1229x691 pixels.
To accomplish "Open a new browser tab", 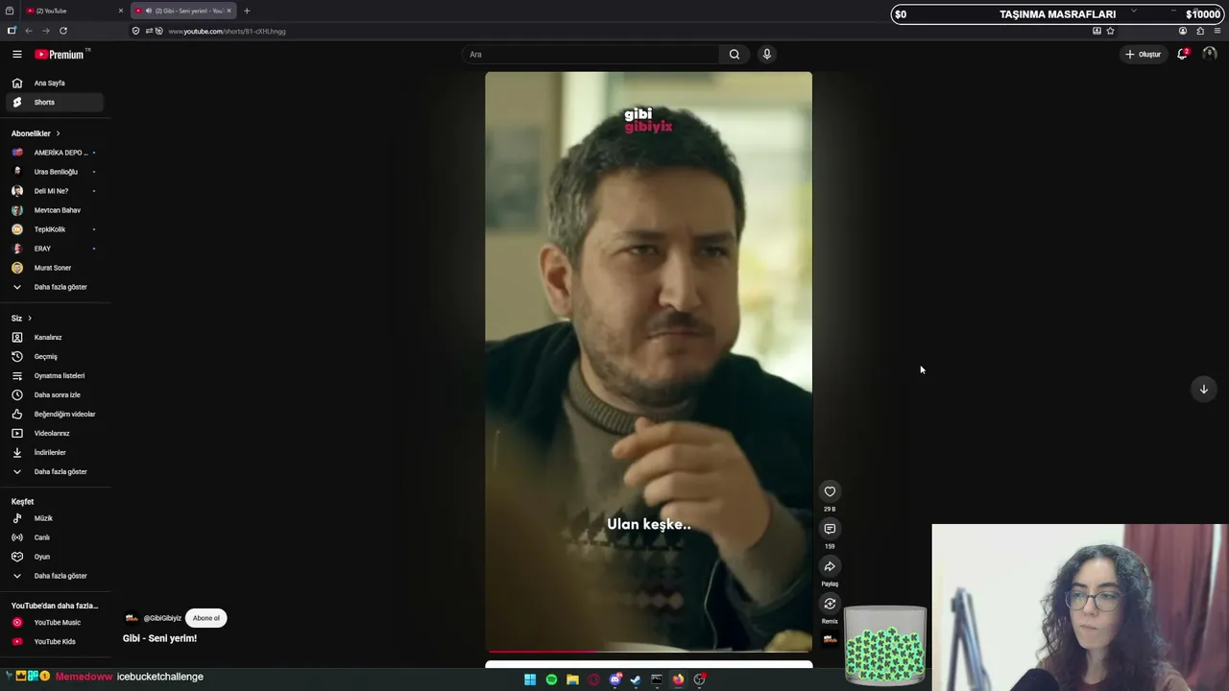I will click(x=247, y=11).
